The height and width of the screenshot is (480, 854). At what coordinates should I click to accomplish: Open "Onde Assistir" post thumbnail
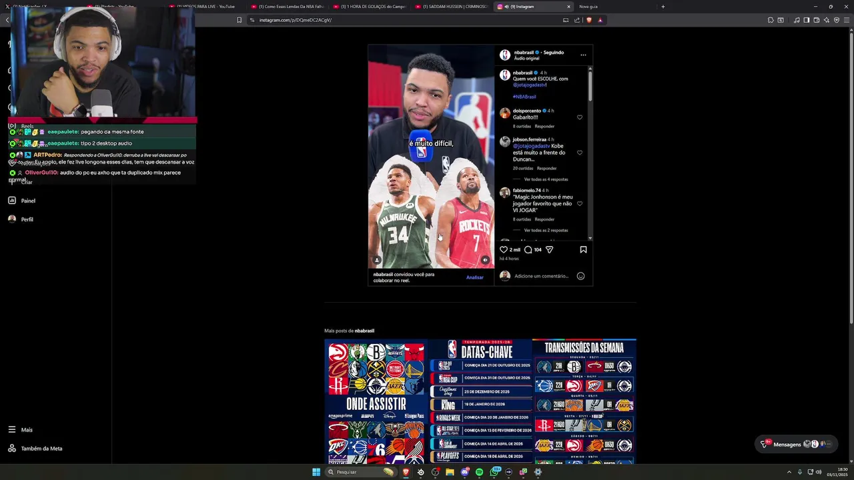coord(376,401)
